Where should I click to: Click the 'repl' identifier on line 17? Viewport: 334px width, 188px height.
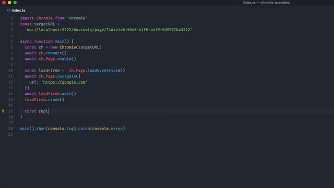coord(43,111)
